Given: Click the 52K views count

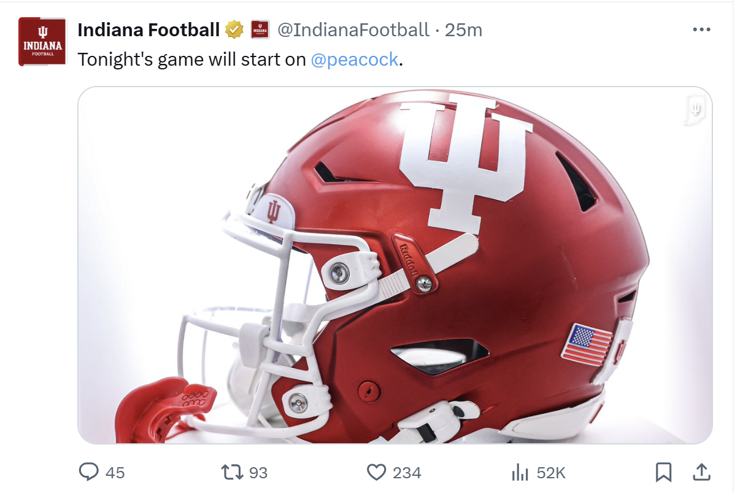Looking at the screenshot, I should [x=550, y=473].
